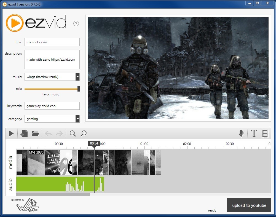Select the MVI_3935 clip in the media track
This screenshot has width=276, height=217.
pos(36,163)
